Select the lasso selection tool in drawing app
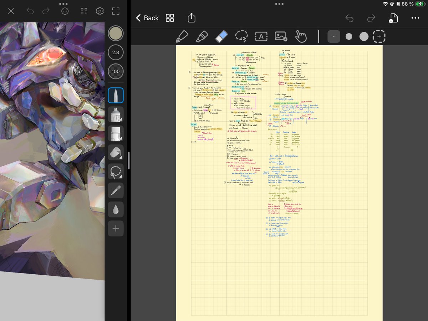This screenshot has height=321, width=428. coord(116,172)
